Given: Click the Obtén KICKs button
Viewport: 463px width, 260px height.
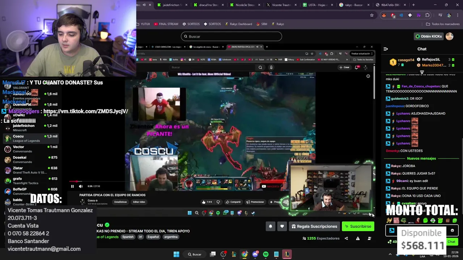Looking at the screenshot, I should 428,36.
